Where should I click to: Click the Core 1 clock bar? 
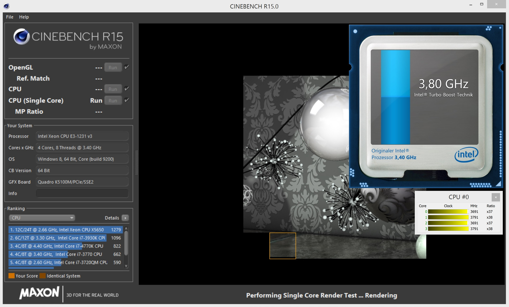(x=448, y=217)
